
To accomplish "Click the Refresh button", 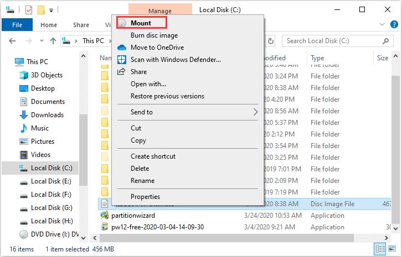I will coord(270,41).
